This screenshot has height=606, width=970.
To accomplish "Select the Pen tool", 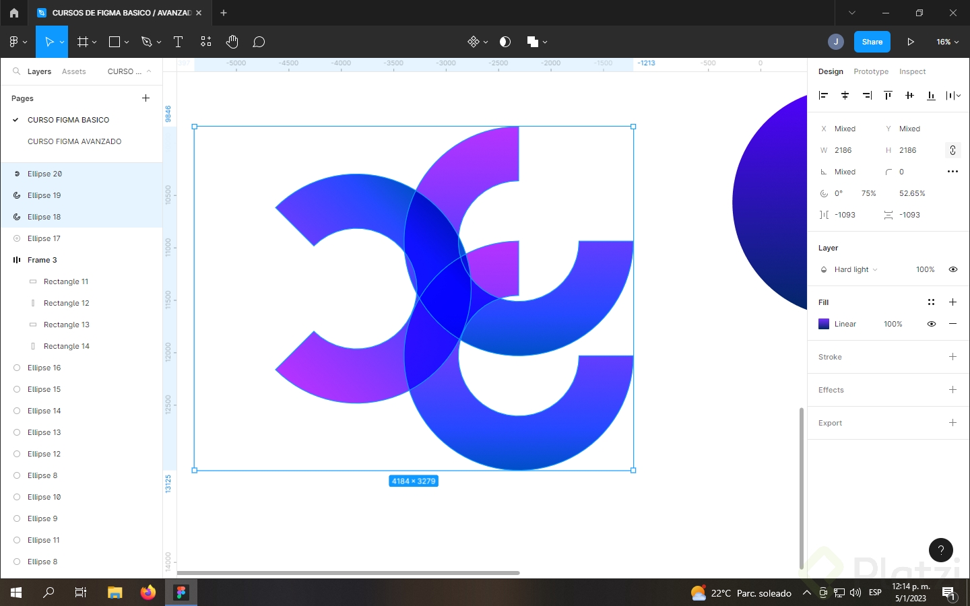I will coord(146,42).
